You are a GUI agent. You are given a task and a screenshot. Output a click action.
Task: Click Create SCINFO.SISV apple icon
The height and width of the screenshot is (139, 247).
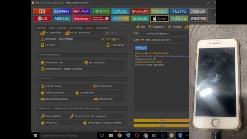tap(42, 93)
